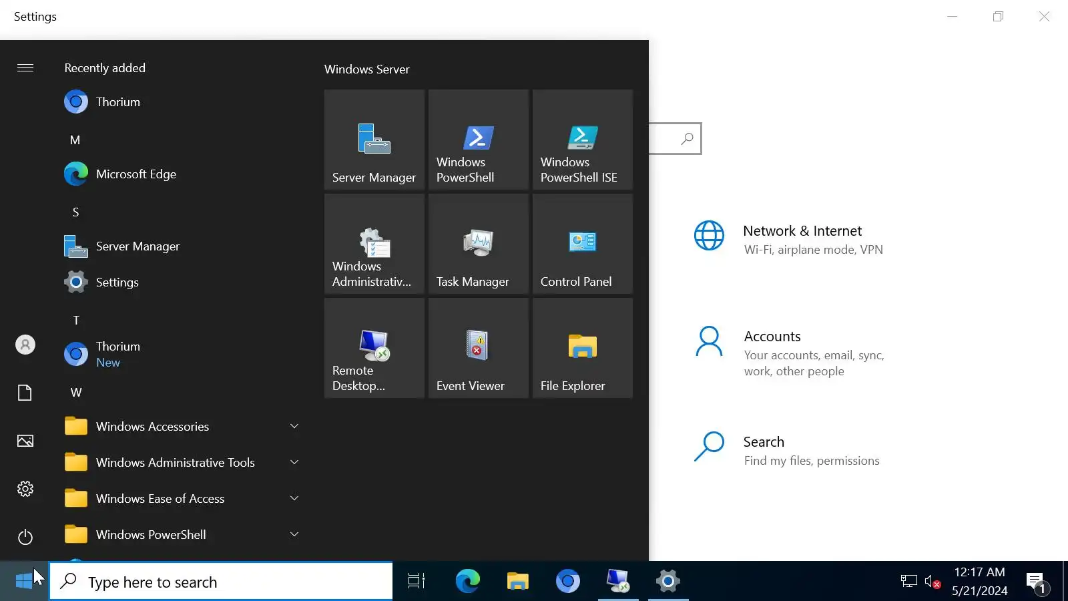Open the notification center icon
This screenshot has width=1068, height=601.
pyautogui.click(x=1037, y=582)
